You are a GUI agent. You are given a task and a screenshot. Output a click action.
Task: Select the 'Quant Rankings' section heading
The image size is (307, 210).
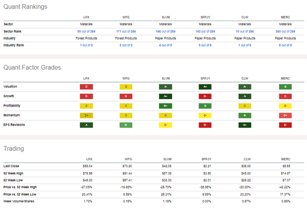25,7
